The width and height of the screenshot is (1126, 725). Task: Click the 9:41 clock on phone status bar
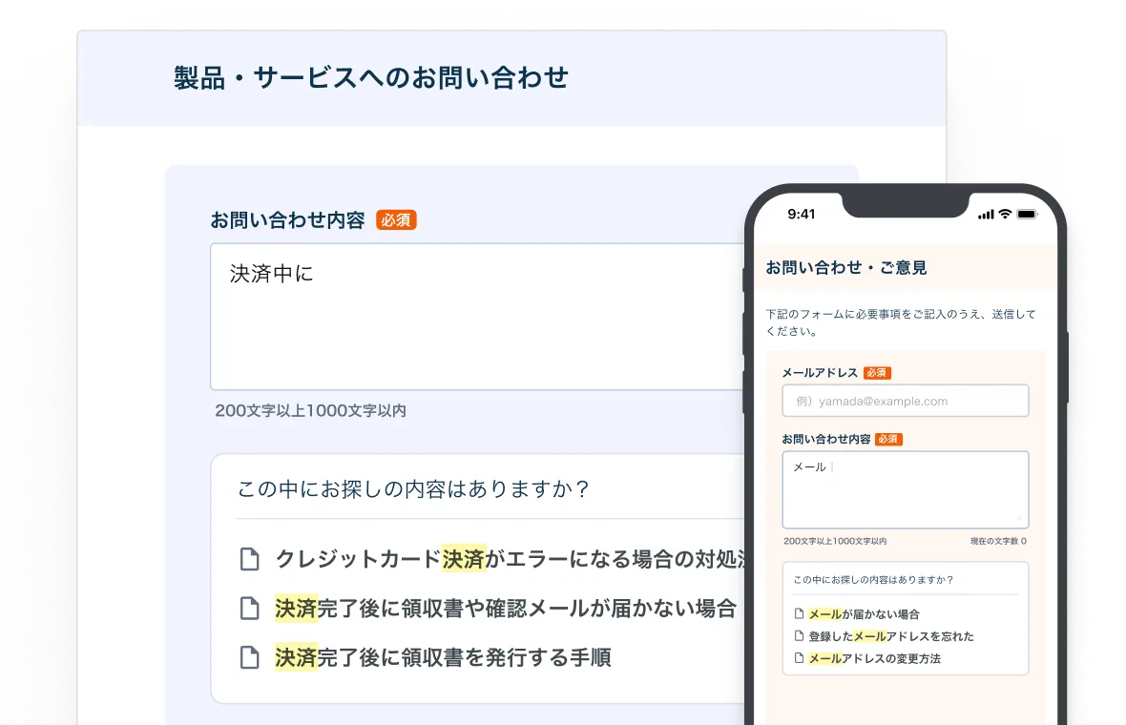(802, 215)
